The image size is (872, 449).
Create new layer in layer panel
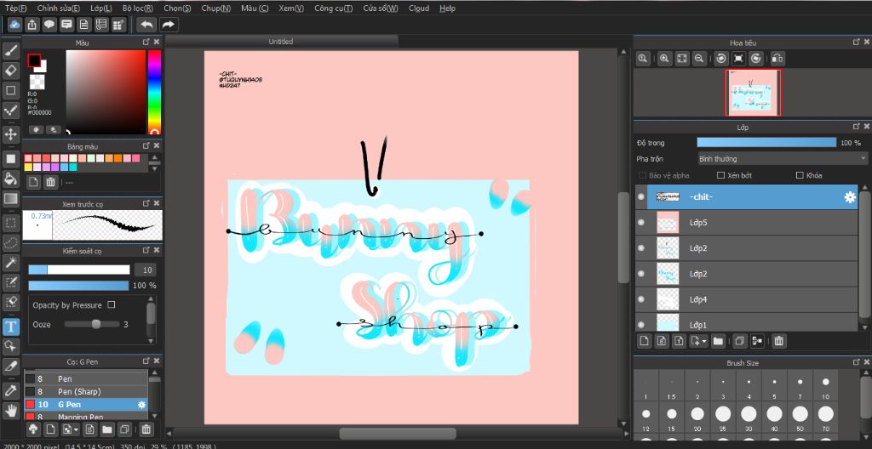[x=644, y=341]
